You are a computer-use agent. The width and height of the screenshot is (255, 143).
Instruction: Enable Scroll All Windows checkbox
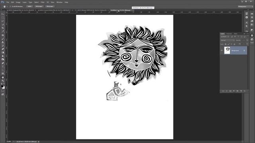(10, 6)
